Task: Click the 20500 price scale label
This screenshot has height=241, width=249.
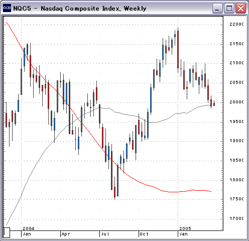Action: coord(236,82)
